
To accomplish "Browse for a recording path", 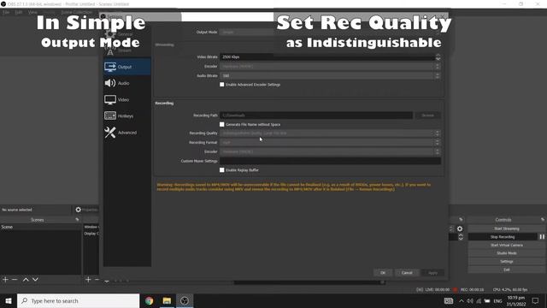I will (427, 115).
